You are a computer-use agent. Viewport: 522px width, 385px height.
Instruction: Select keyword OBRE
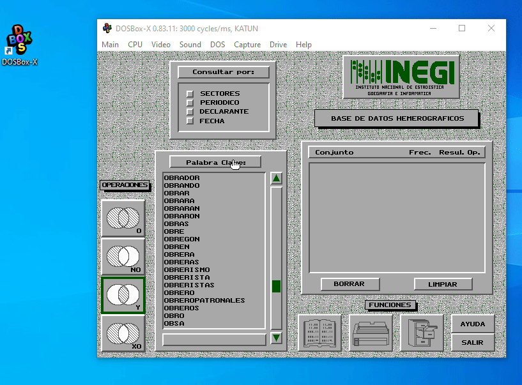[x=174, y=231]
